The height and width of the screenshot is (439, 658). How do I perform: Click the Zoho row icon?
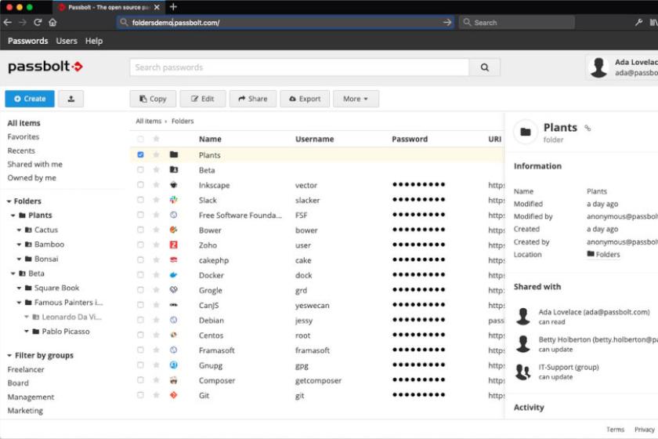click(174, 245)
